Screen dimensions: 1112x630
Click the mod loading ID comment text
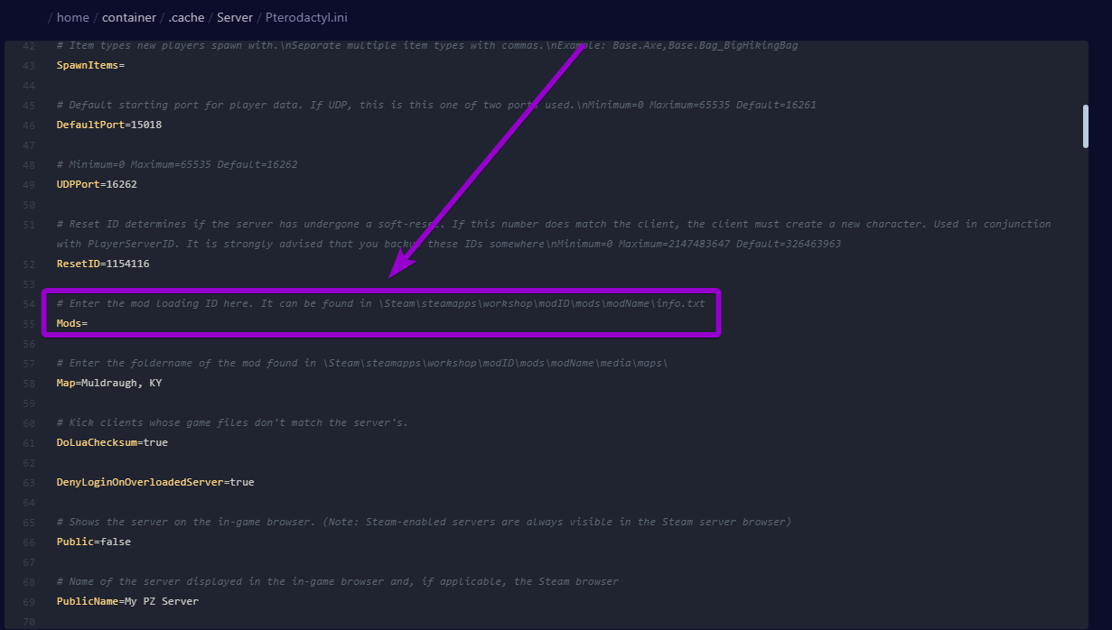click(384, 302)
